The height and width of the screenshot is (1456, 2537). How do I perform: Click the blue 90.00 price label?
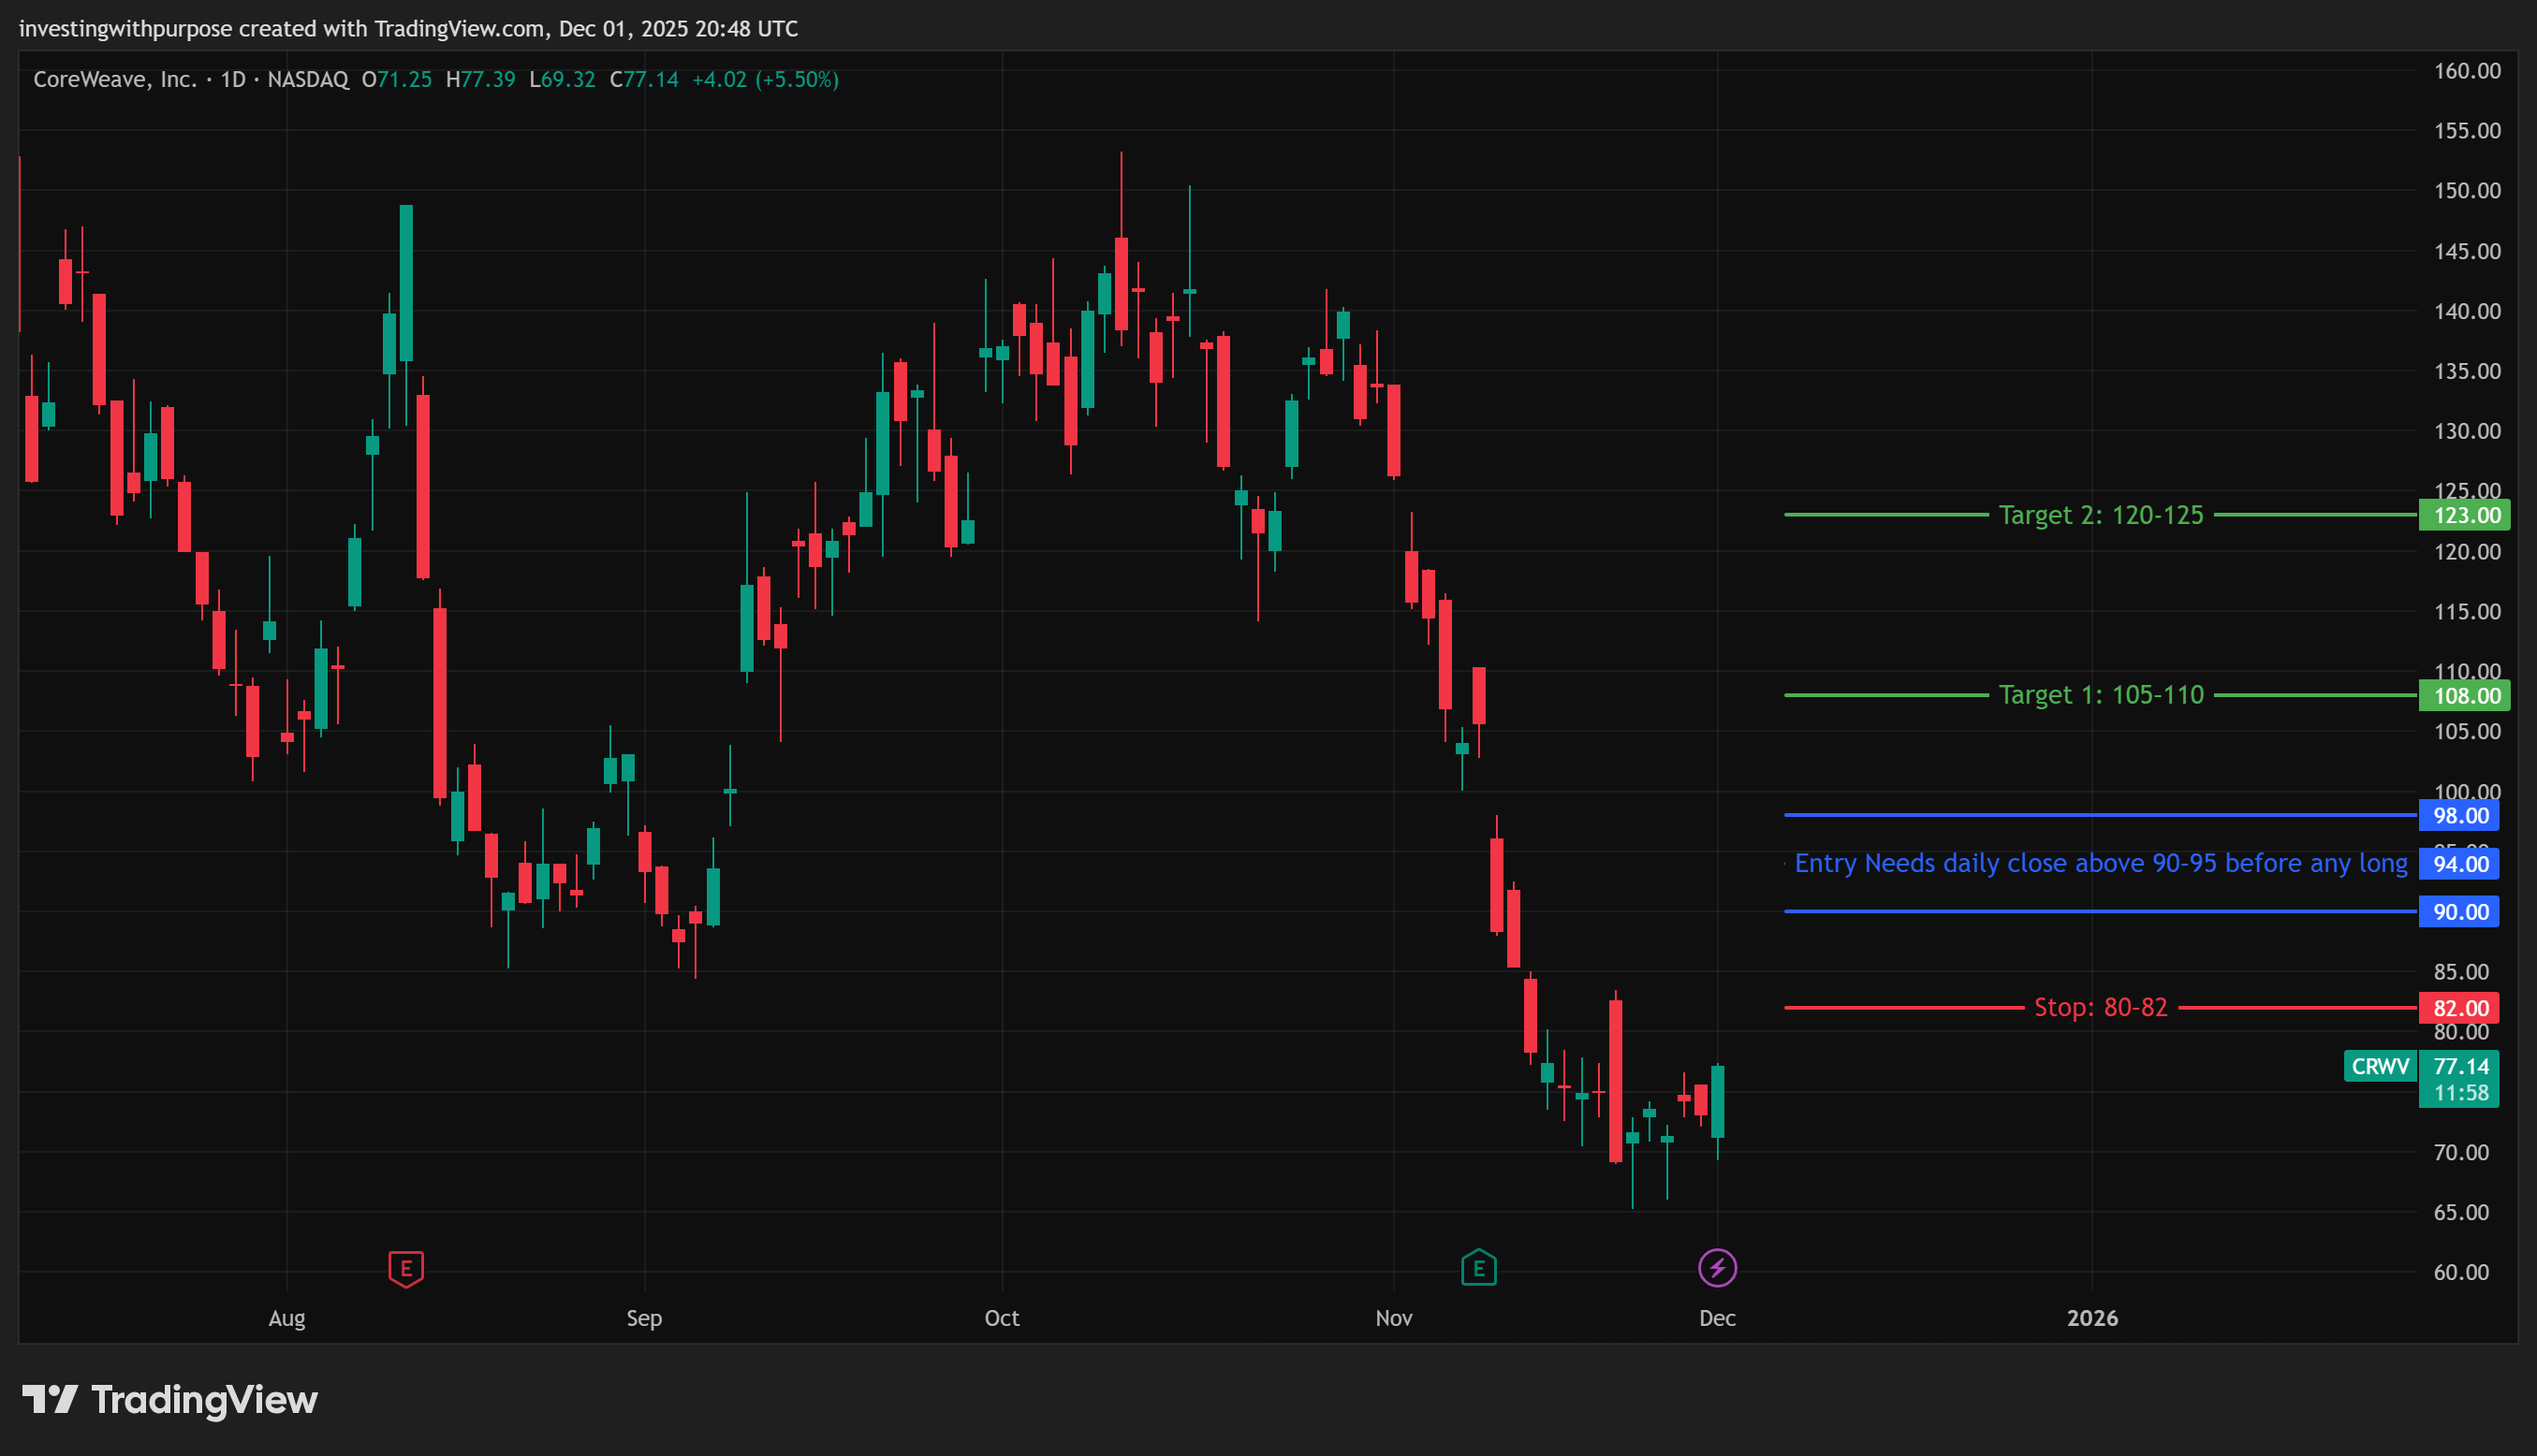[2459, 911]
